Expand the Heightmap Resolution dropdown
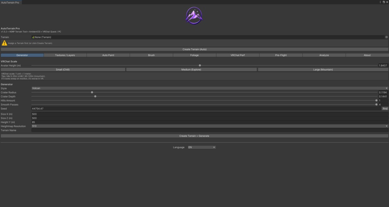The image size is (389, 207). tap(210, 126)
